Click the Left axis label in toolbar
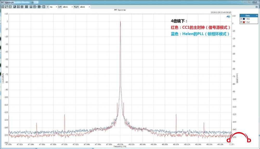 click(60, 7)
